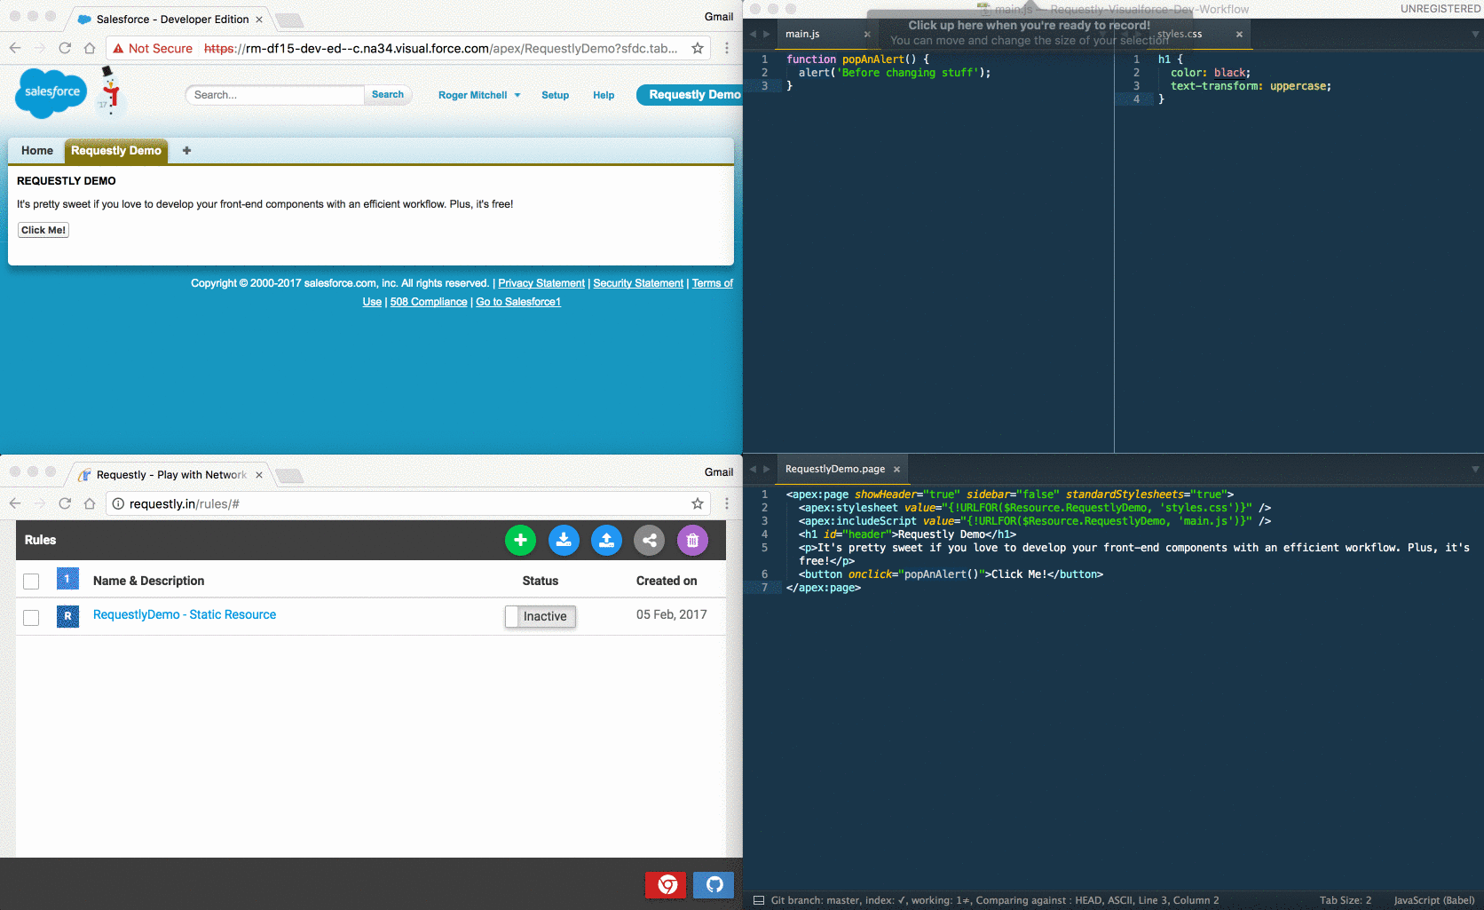Image resolution: width=1484 pixels, height=910 pixels.
Task: Click the green add new rule icon
Action: tap(520, 540)
